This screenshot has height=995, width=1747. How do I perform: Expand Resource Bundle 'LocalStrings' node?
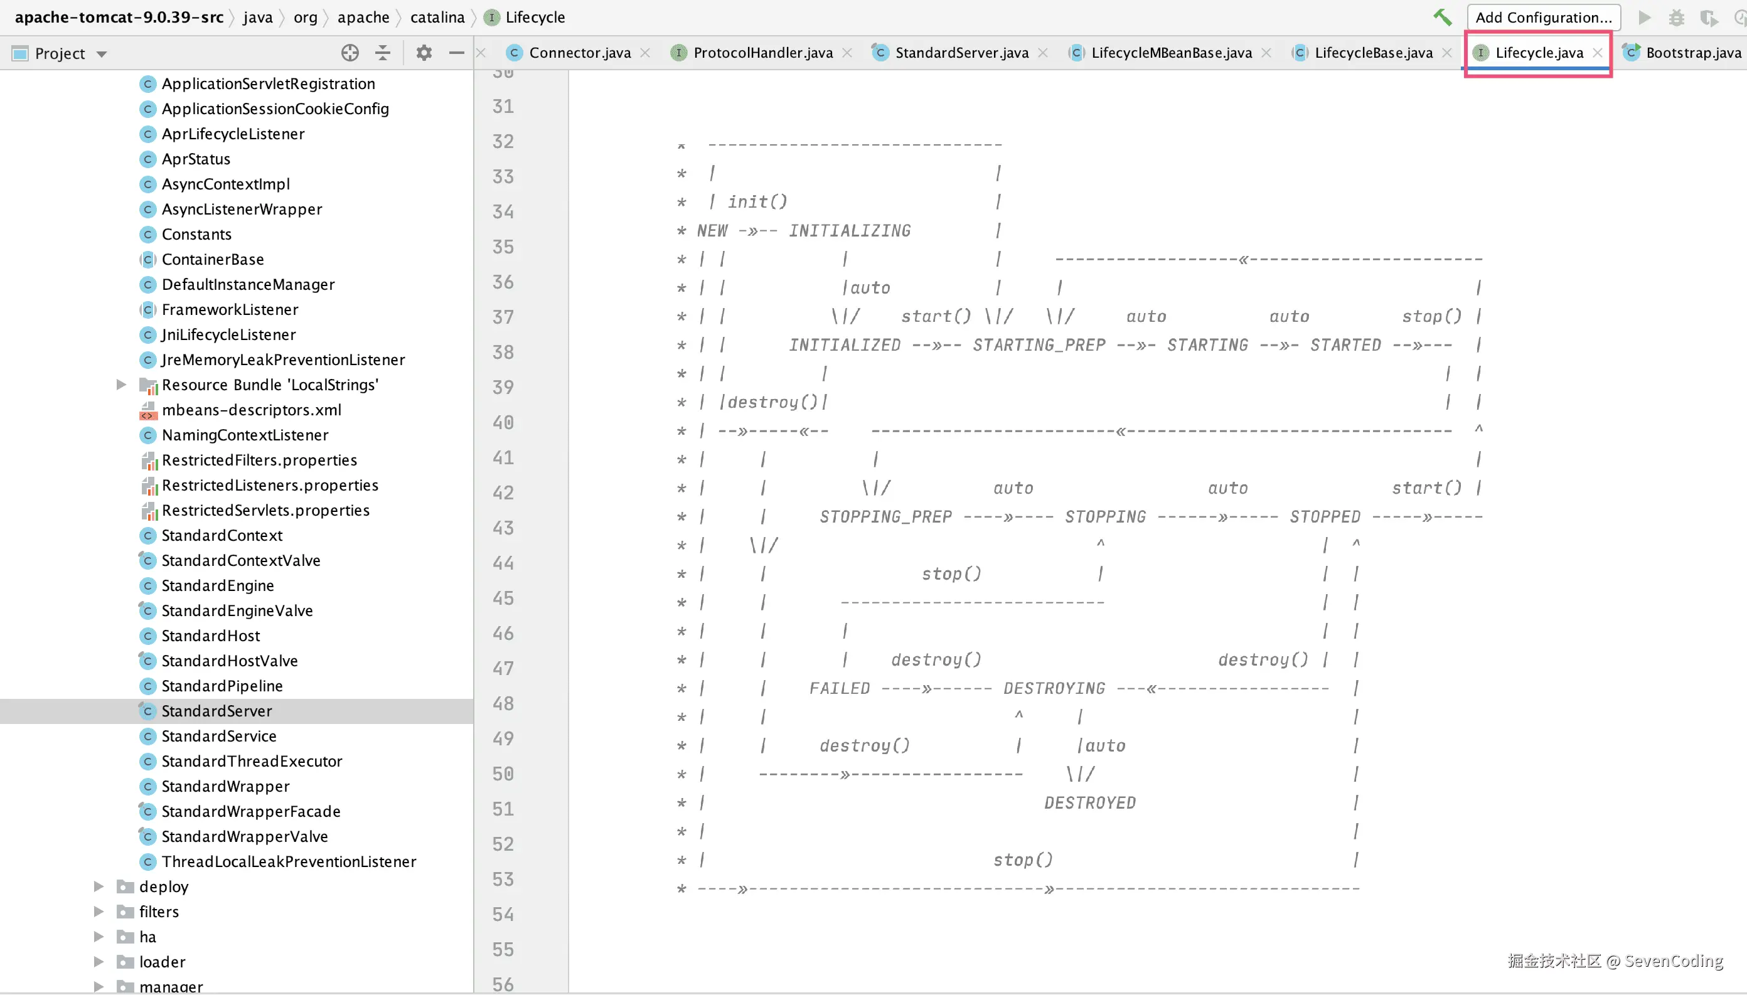pyautogui.click(x=121, y=385)
